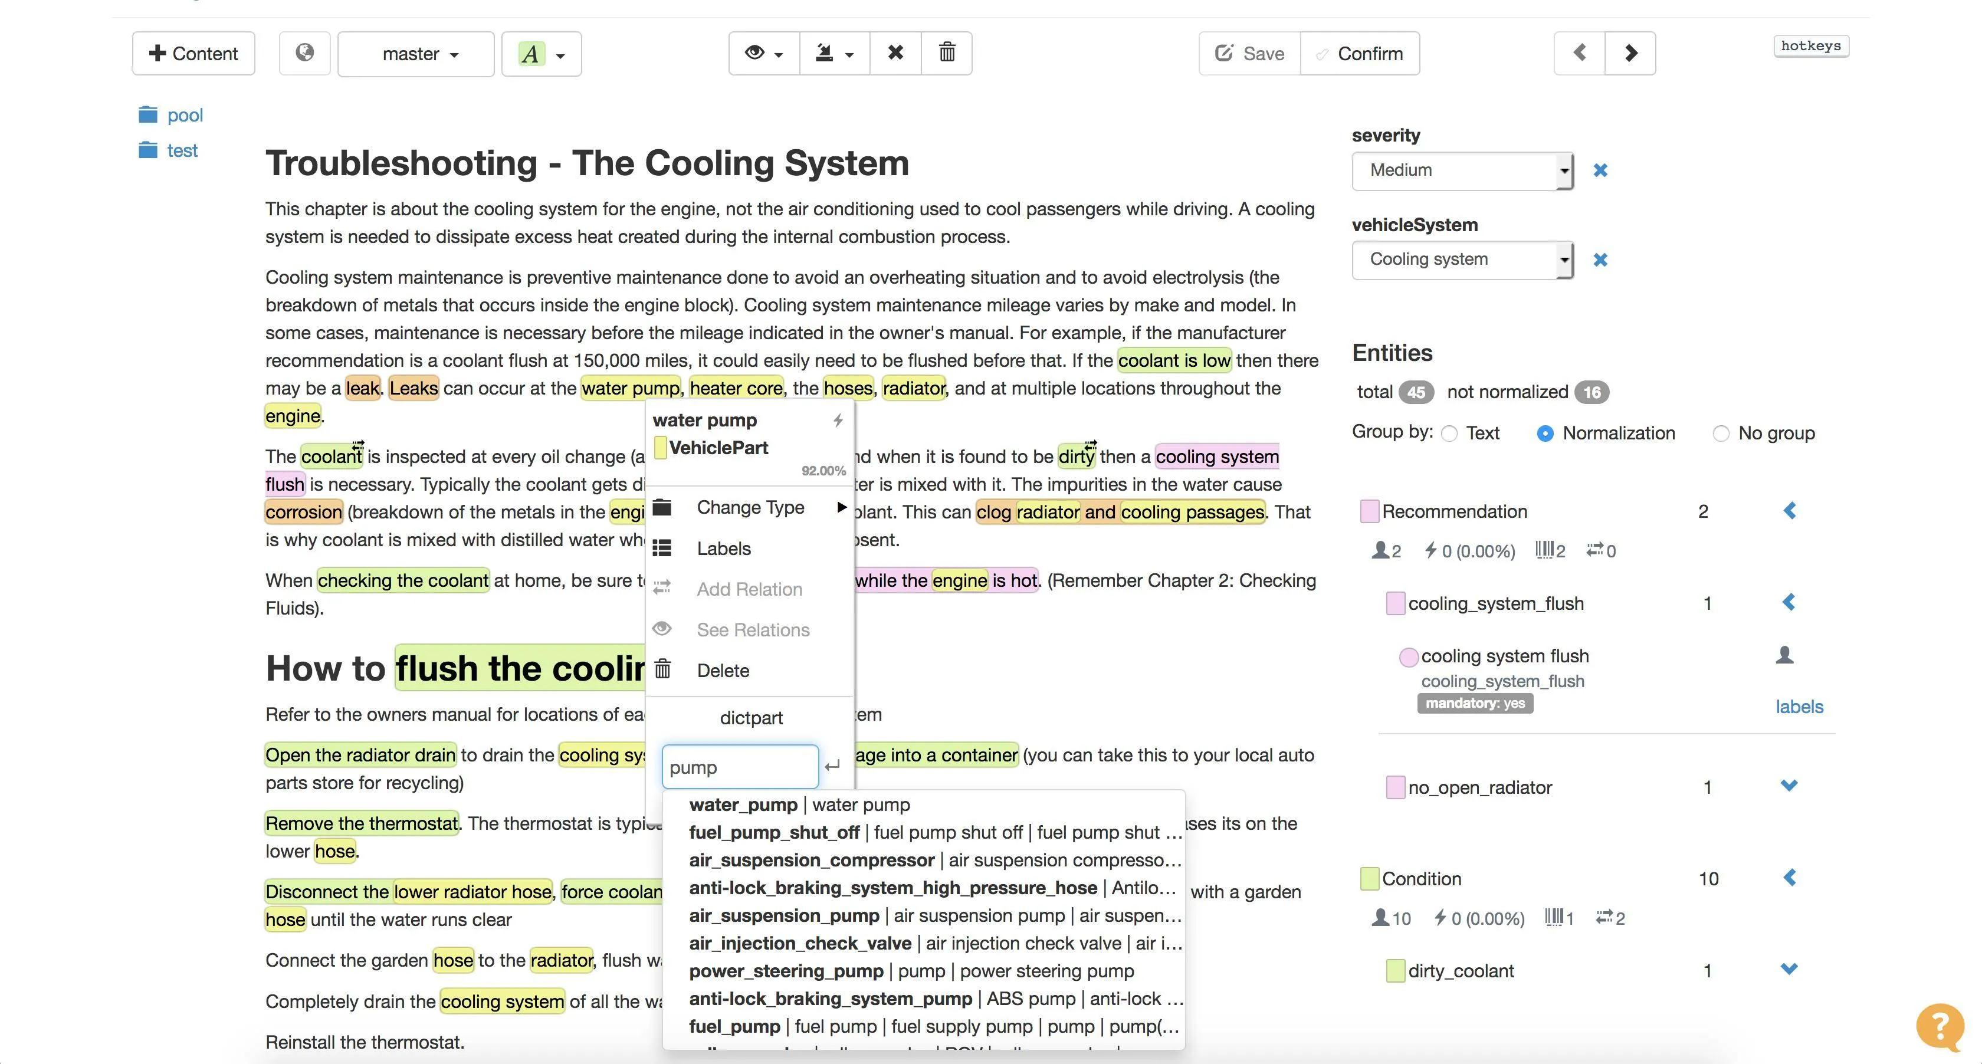
Task: Click the enter arrow beside pump input
Action: 832,766
